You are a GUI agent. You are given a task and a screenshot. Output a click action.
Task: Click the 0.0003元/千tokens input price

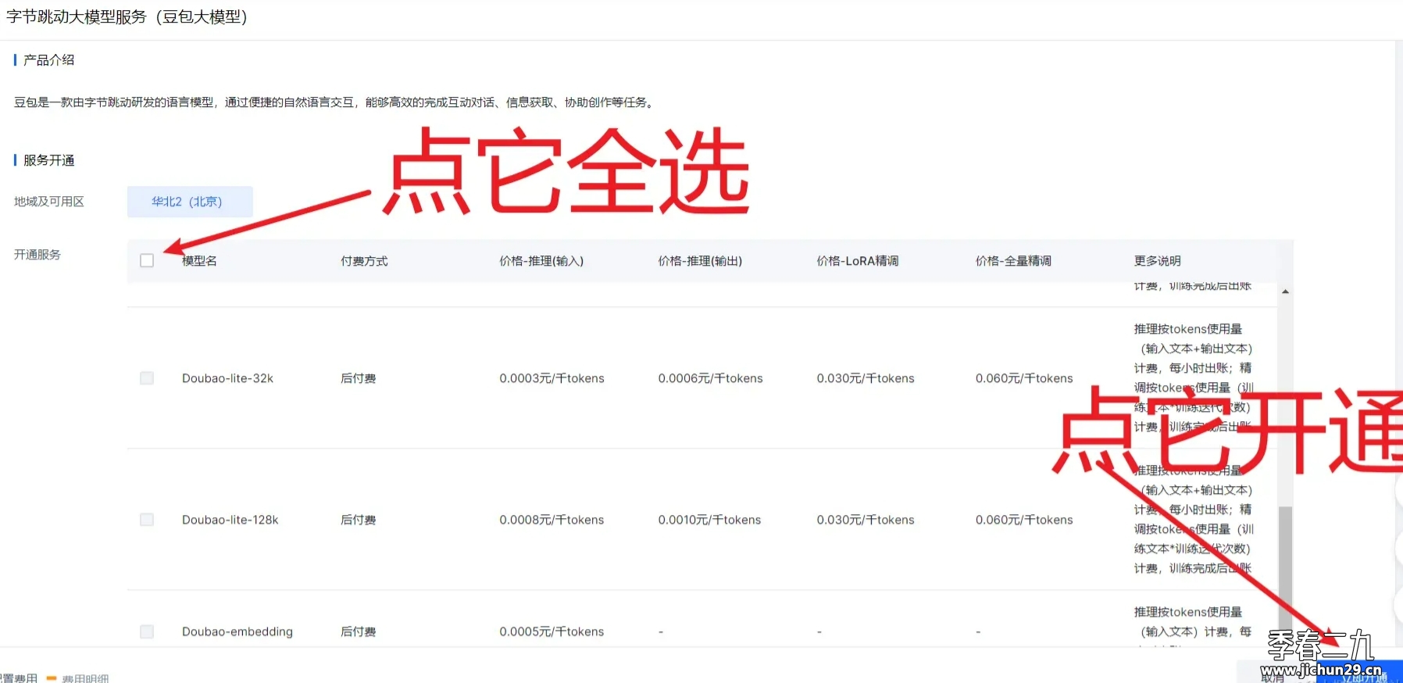(552, 378)
